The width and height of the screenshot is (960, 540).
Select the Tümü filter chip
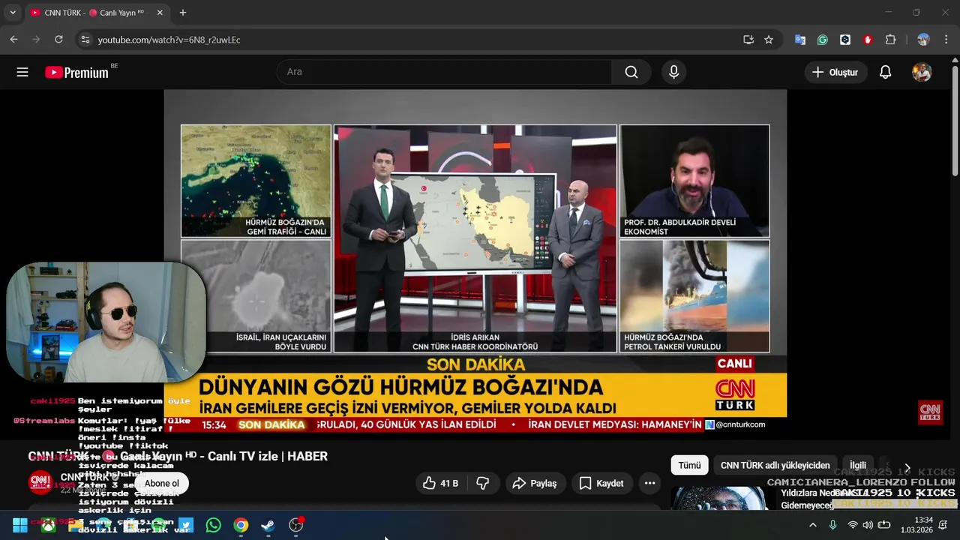click(689, 465)
